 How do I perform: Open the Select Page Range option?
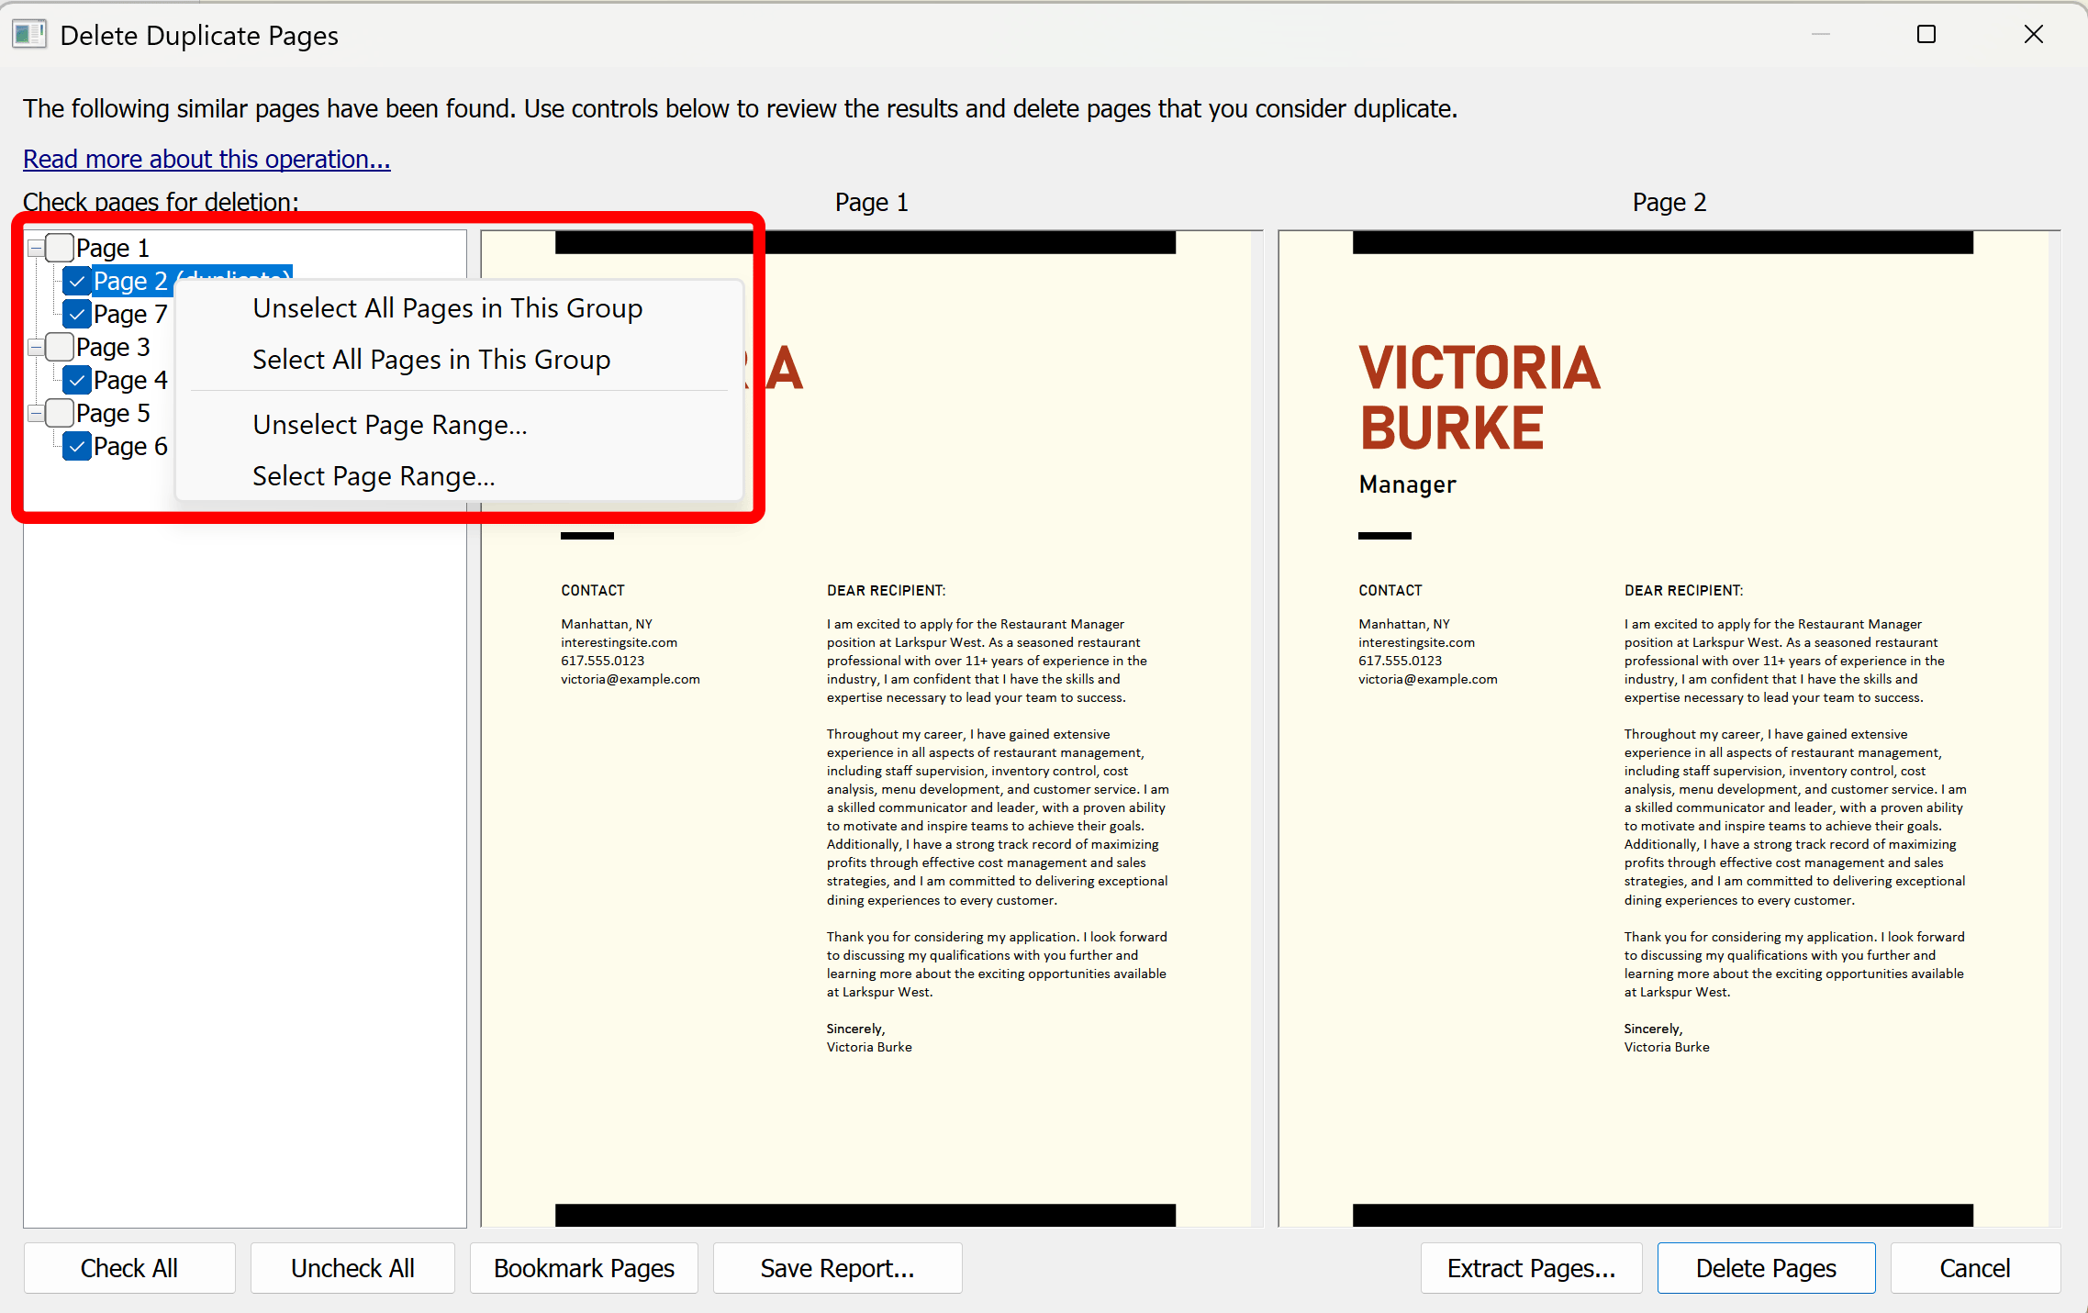point(374,475)
